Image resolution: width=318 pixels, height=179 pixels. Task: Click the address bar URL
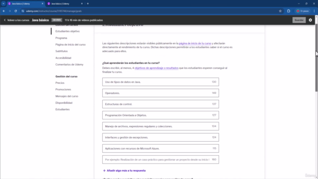tap(54, 11)
